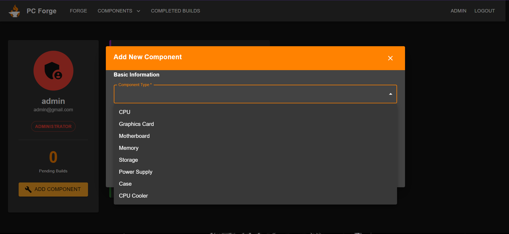
Task: Click the Logout link
Action: 484,11
